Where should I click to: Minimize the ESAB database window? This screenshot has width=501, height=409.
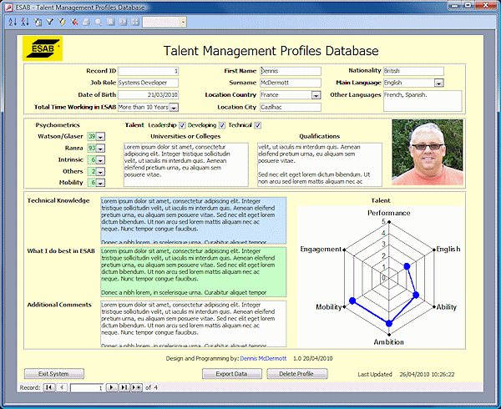pos(455,5)
